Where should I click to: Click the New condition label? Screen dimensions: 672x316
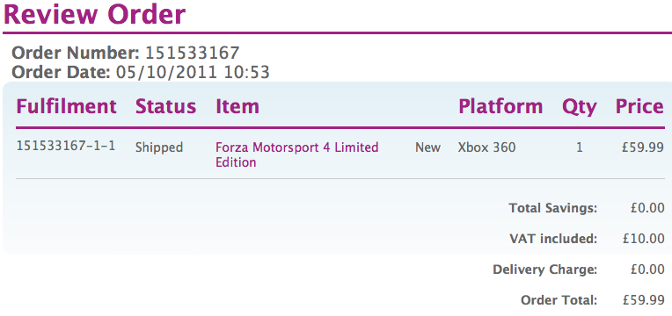pos(427,148)
